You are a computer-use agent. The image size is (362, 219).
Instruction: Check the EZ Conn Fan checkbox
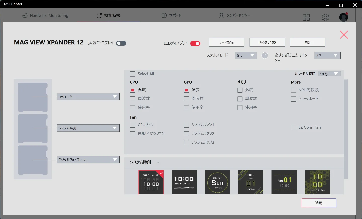[x=293, y=127]
